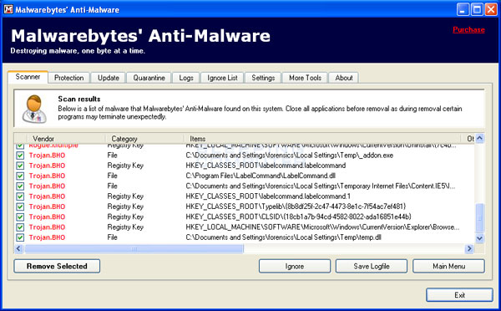Follow the red Purchase link

point(468,29)
